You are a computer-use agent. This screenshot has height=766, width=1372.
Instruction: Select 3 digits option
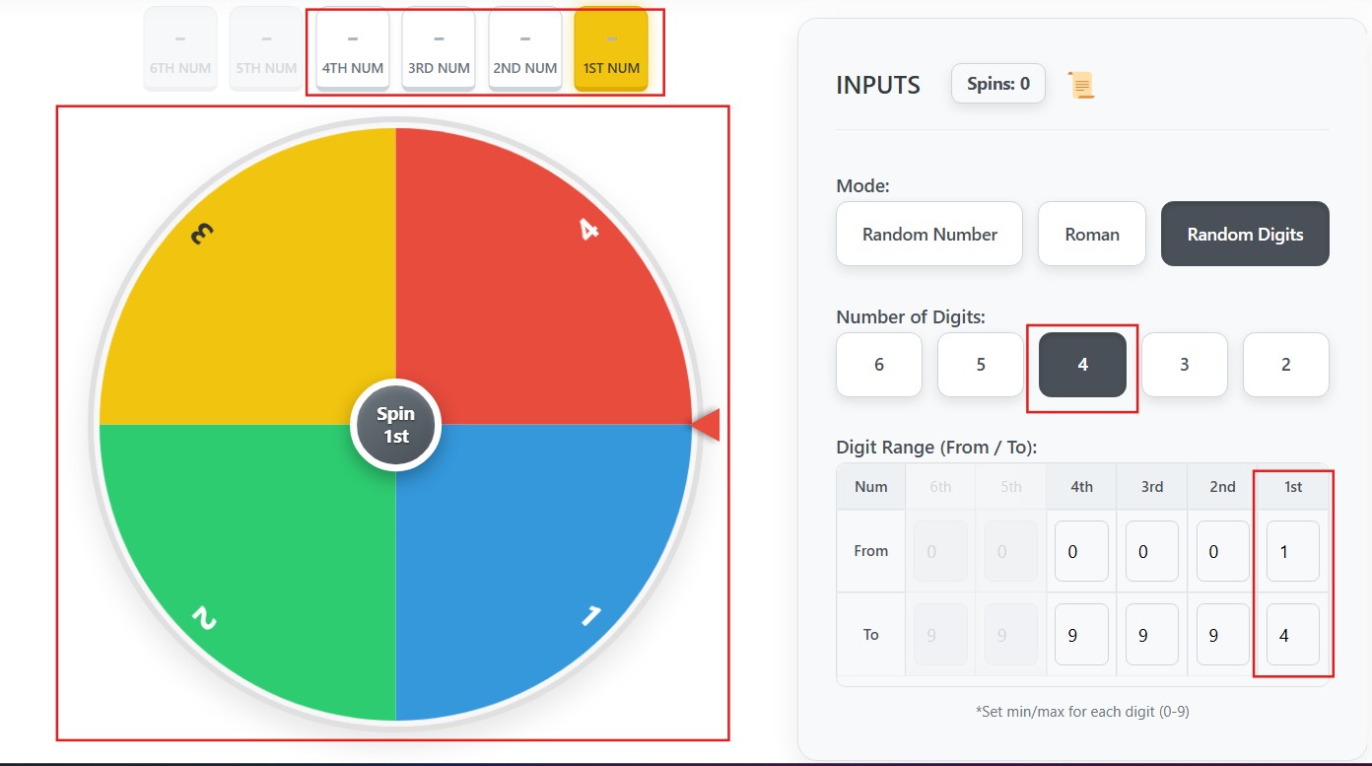pyautogui.click(x=1184, y=364)
